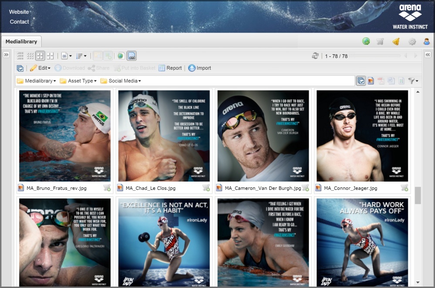Toggle the preview file icon in toolbar

[132, 56]
